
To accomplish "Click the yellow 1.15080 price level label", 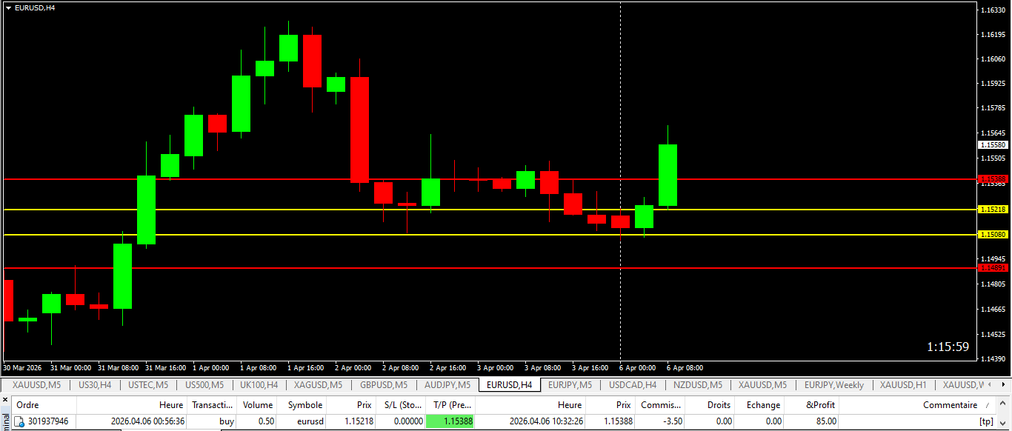I will [993, 235].
